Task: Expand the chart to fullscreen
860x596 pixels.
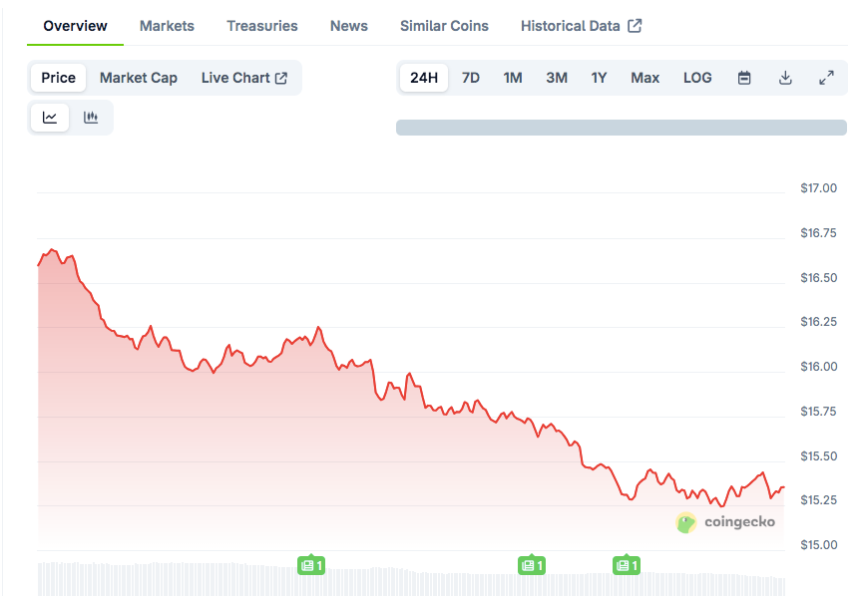Action: tap(826, 78)
